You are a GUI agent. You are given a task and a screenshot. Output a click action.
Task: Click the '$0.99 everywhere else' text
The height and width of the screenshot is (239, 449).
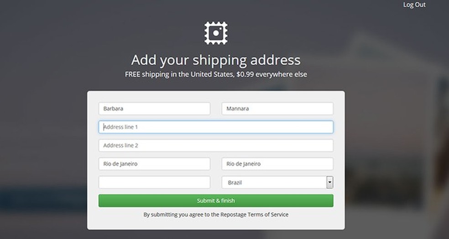click(x=272, y=74)
